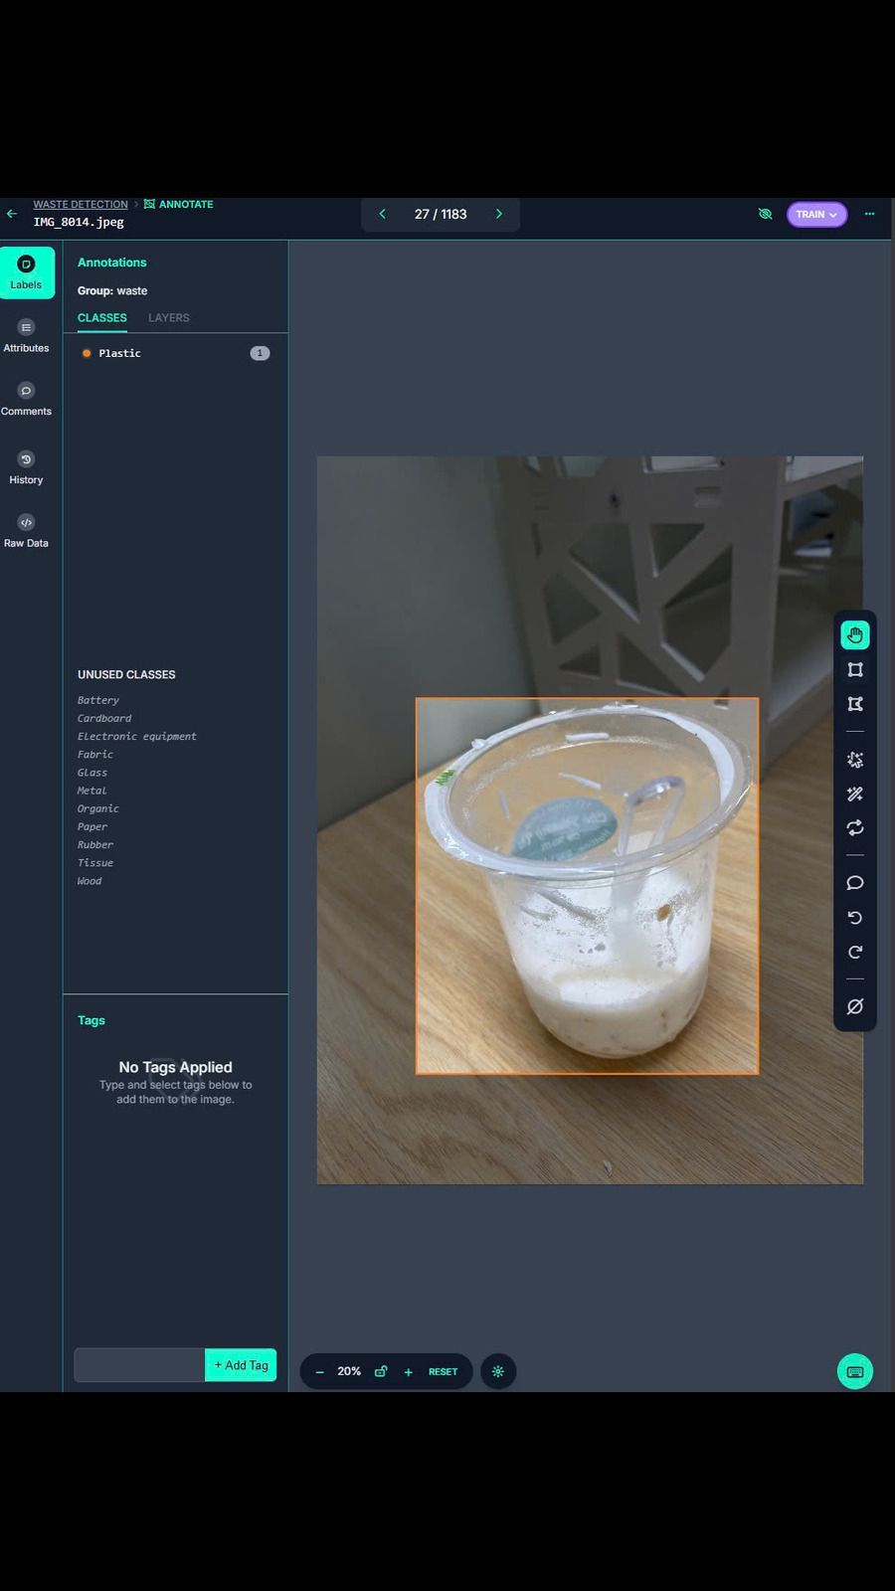
Task: Select the Plastic class row
Action: point(175,353)
